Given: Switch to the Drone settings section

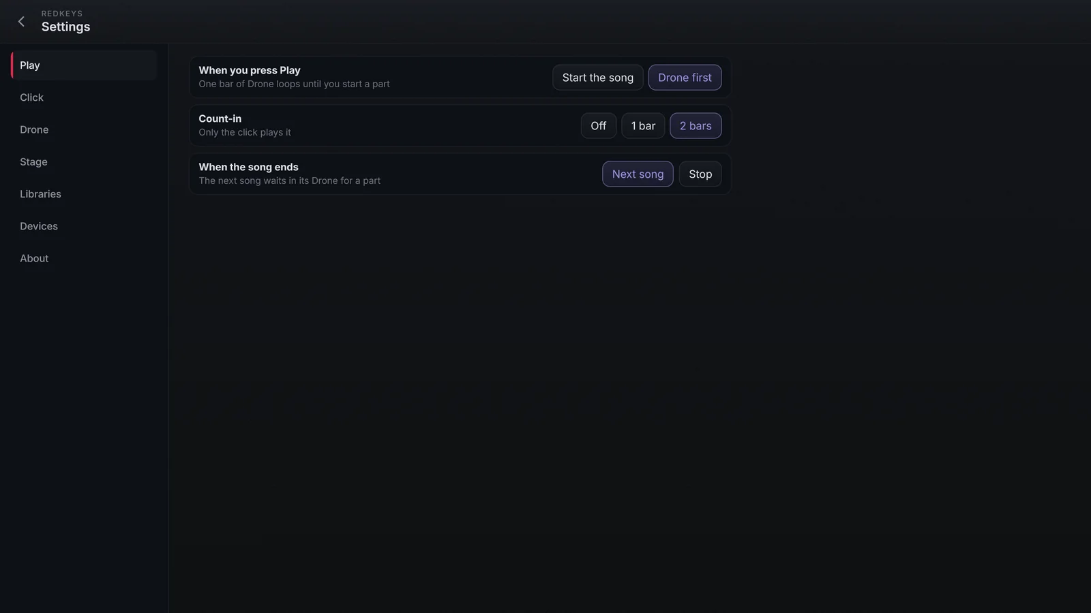Looking at the screenshot, I should pos(84,129).
